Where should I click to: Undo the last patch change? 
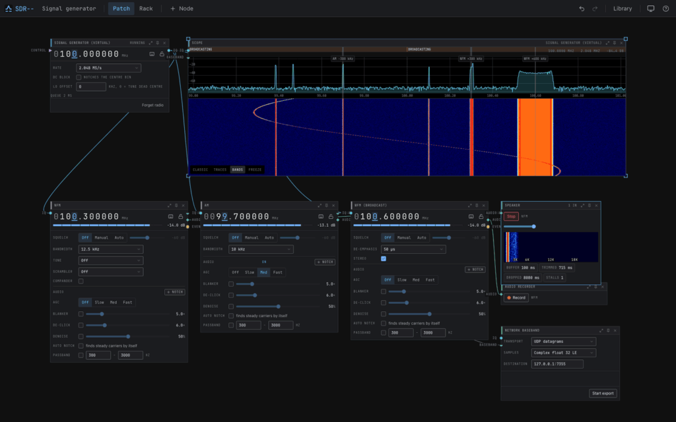pyautogui.click(x=582, y=9)
